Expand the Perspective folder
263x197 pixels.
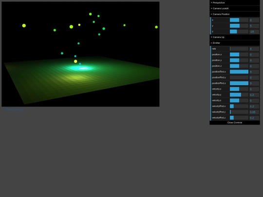(235, 3)
